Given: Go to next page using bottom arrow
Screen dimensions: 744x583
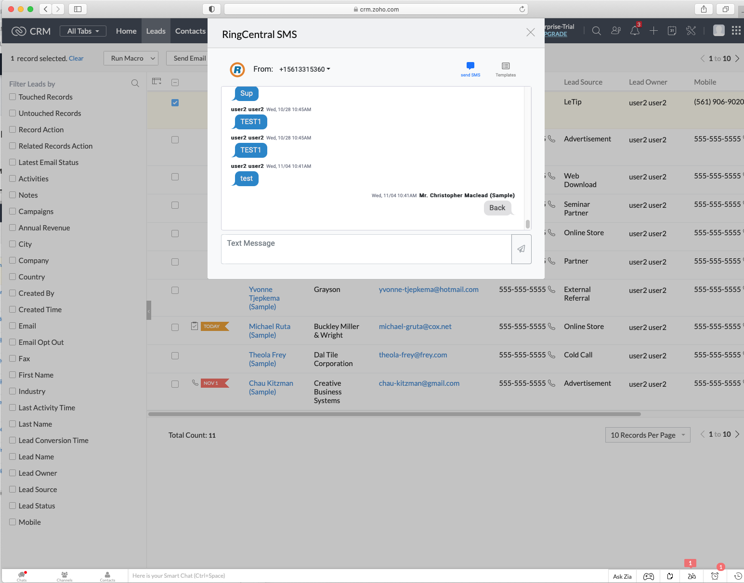Looking at the screenshot, I should 737,434.
